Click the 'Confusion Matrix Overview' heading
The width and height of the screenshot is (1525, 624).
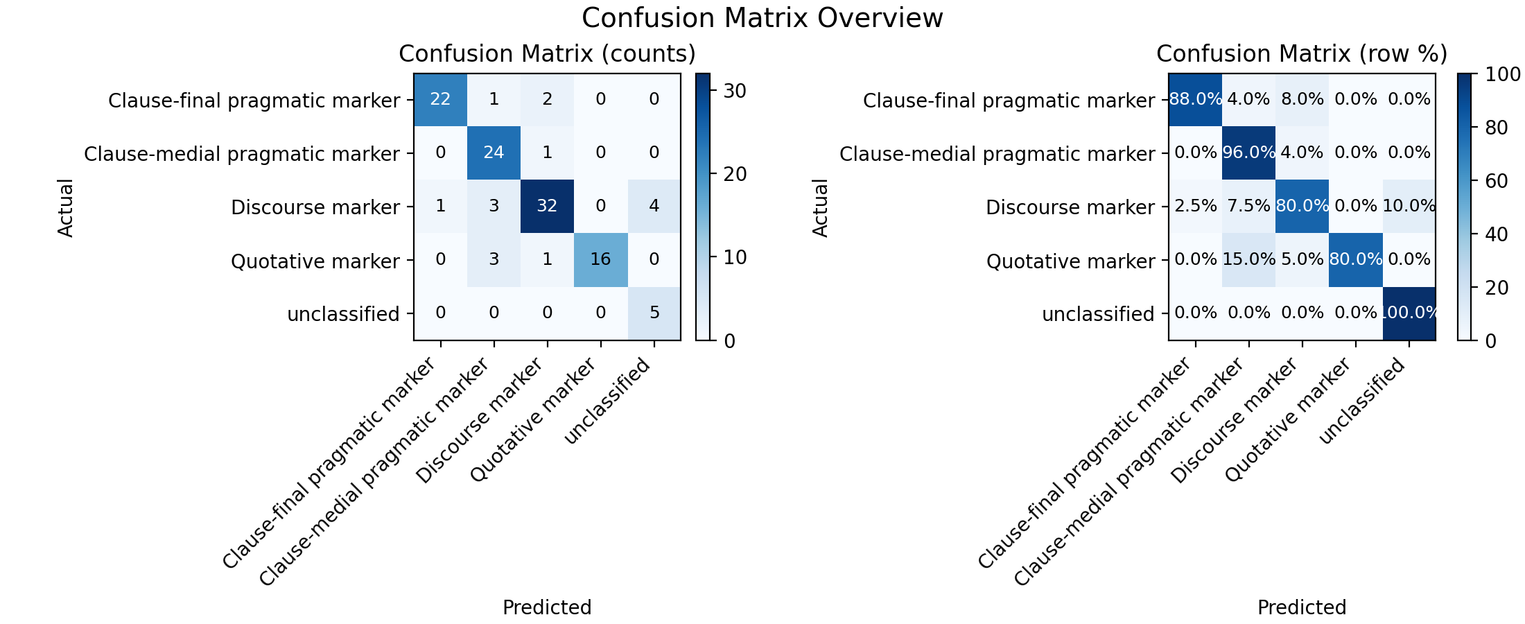762,18
